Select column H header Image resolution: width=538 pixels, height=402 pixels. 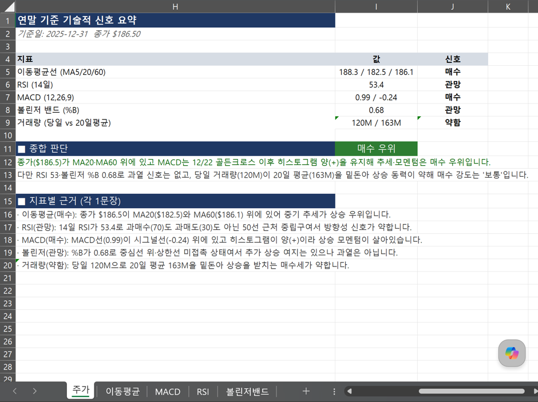coord(175,6)
